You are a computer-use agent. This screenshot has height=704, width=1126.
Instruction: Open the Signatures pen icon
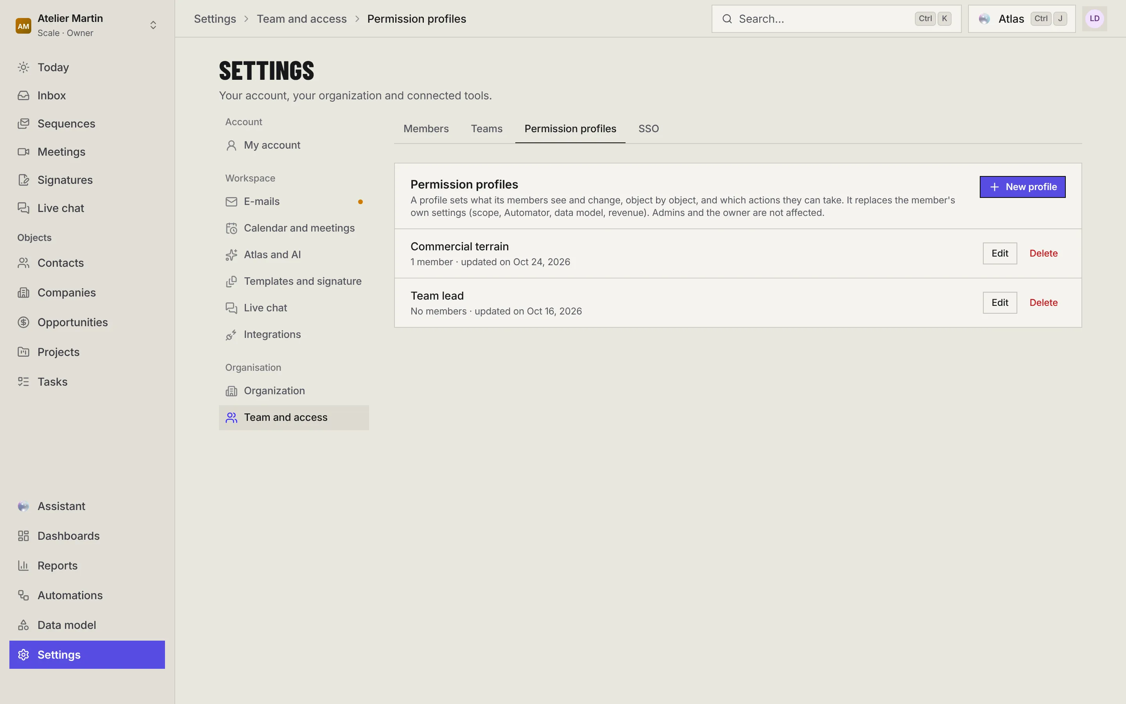pyautogui.click(x=23, y=180)
